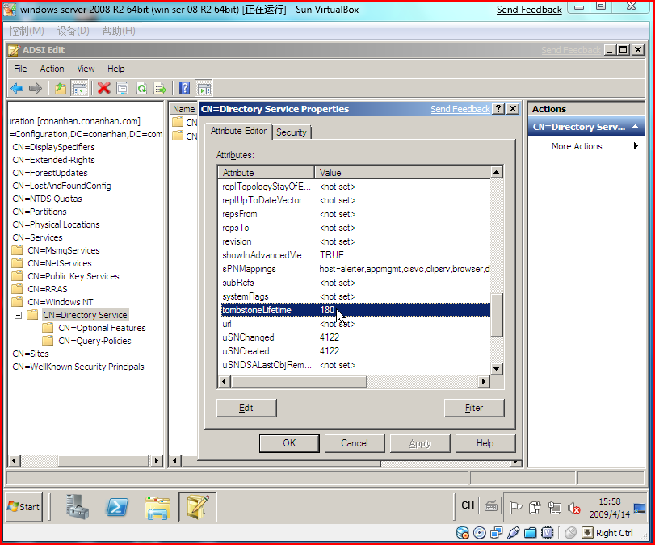
Task: Click the VirtualBox optical disk status icon
Action: point(479,533)
